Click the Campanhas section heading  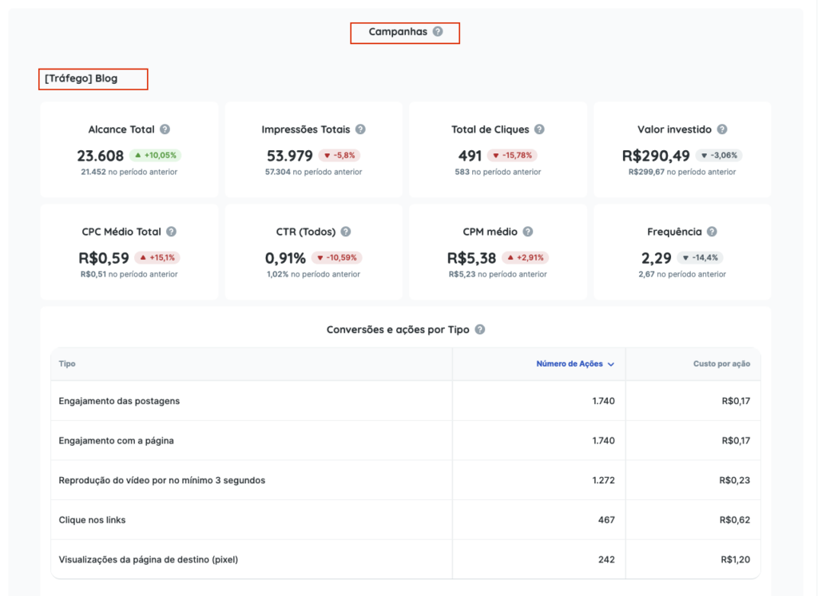(397, 32)
